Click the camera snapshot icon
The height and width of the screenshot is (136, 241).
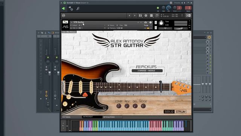click(146, 23)
